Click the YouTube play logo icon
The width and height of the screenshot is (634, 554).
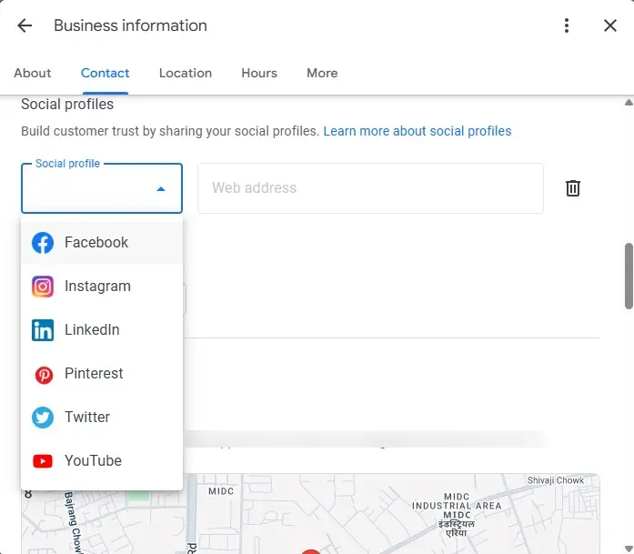pyautogui.click(x=43, y=461)
